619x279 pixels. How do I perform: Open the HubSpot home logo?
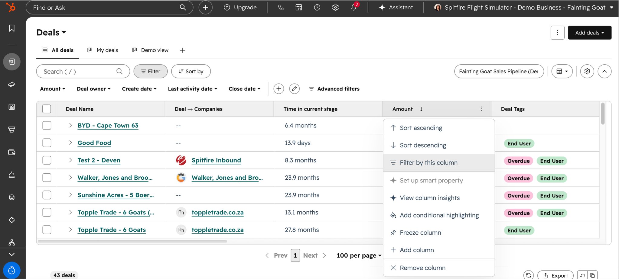(x=11, y=7)
